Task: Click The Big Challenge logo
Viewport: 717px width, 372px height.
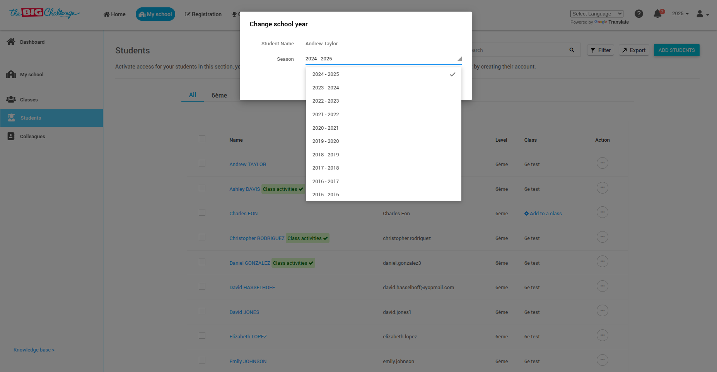Action: pyautogui.click(x=44, y=13)
